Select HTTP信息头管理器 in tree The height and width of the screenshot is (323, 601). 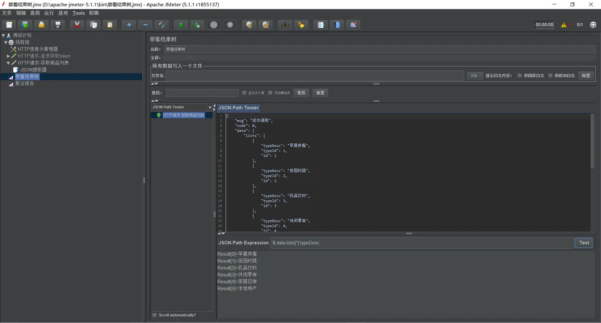pos(38,49)
